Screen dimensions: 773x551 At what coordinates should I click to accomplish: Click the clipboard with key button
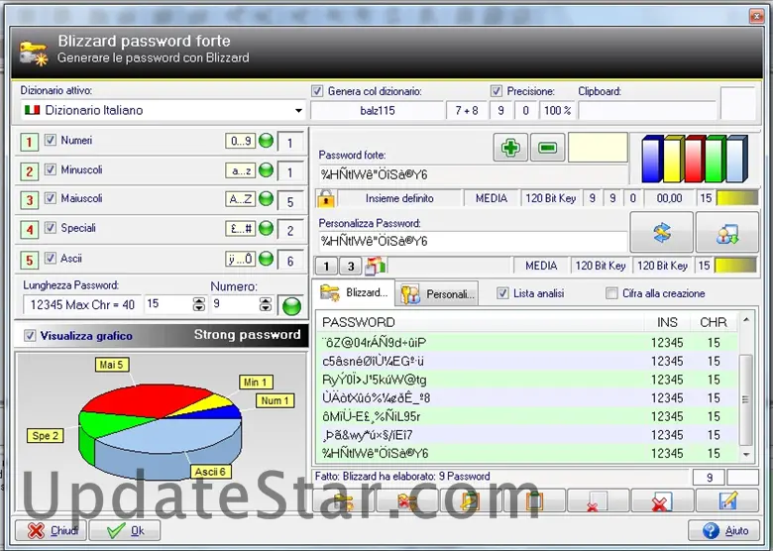(x=471, y=500)
